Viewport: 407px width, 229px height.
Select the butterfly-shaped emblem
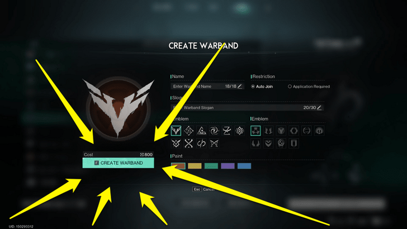(214, 144)
